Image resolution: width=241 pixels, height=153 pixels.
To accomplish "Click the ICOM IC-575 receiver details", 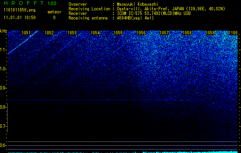I will (x=154, y=13).
